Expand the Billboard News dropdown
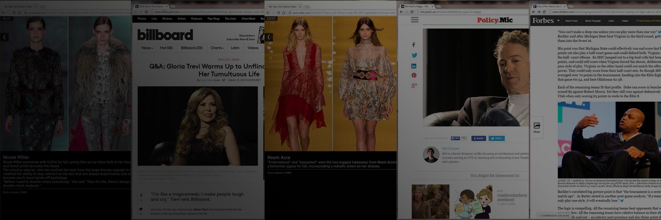661x220 pixels. [x=147, y=48]
